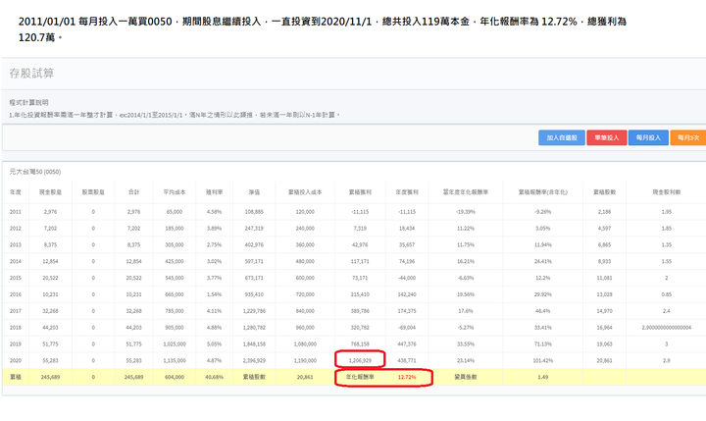The width and height of the screenshot is (706, 421).
Task: Click the 合計 column header
Action: pyautogui.click(x=133, y=192)
